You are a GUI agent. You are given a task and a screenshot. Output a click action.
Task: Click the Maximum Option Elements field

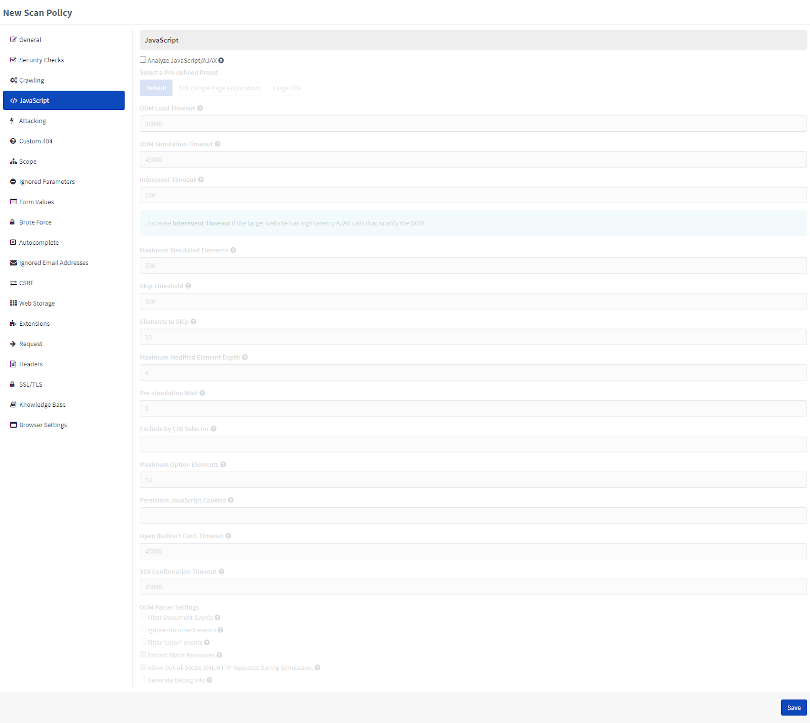coord(473,480)
